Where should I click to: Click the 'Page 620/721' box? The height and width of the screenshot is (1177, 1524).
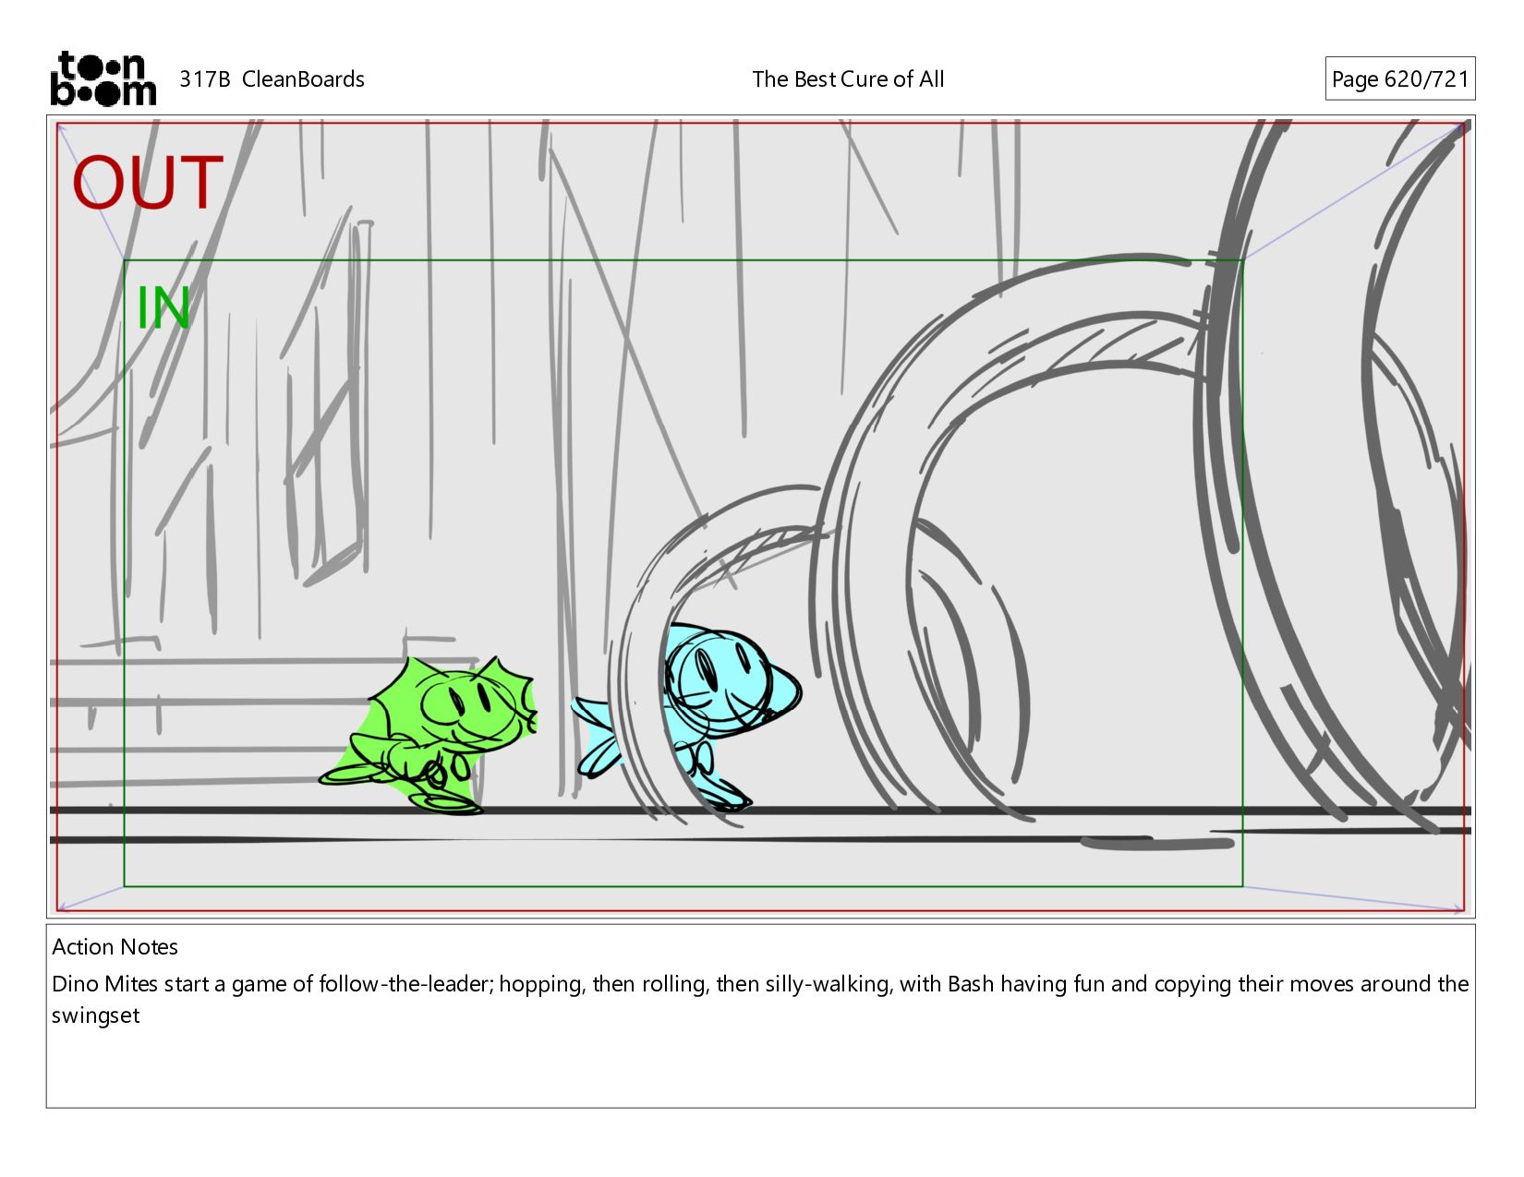pos(1399,78)
